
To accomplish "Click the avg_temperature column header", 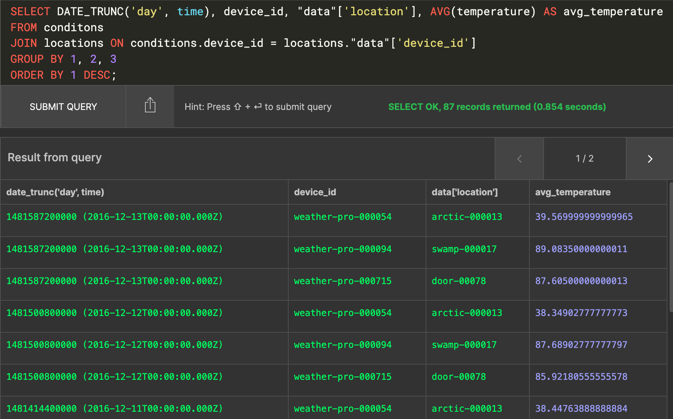I will [x=573, y=192].
